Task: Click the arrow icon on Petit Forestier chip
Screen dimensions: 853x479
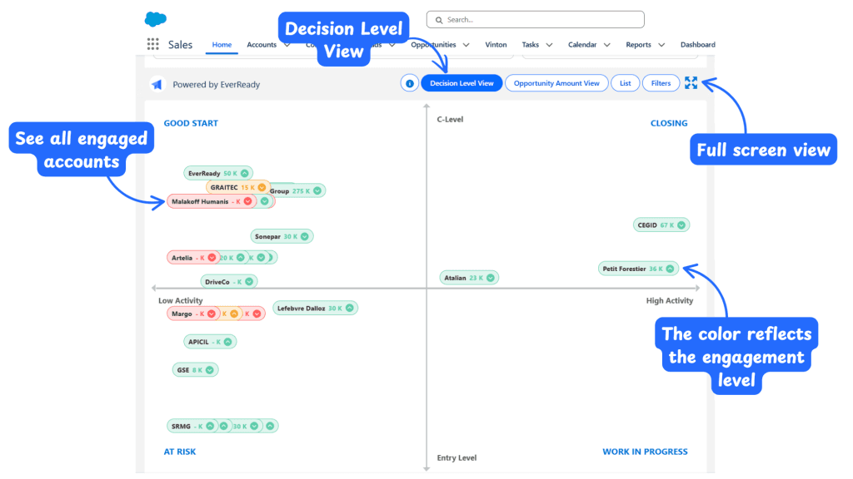Action: [x=671, y=269]
